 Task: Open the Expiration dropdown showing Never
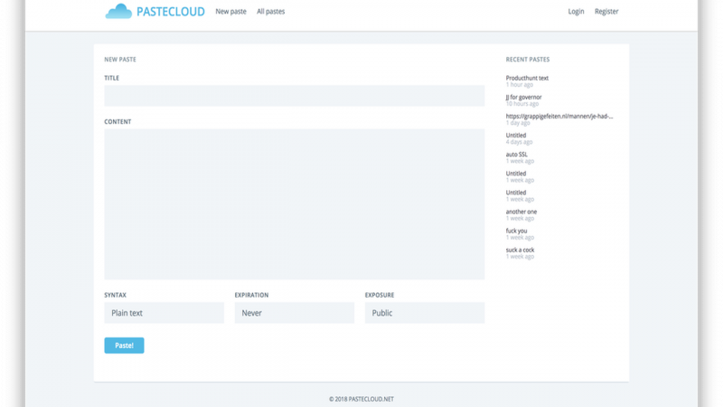tap(295, 313)
